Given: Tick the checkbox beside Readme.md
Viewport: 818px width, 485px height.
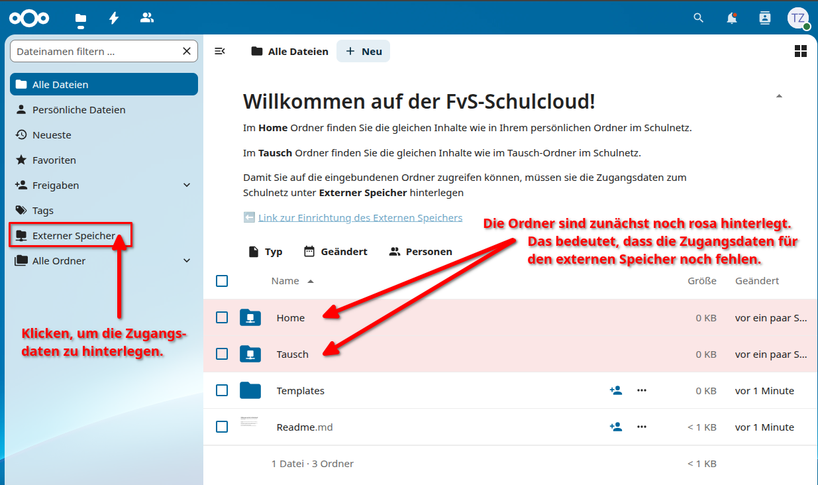Looking at the screenshot, I should pos(222,427).
